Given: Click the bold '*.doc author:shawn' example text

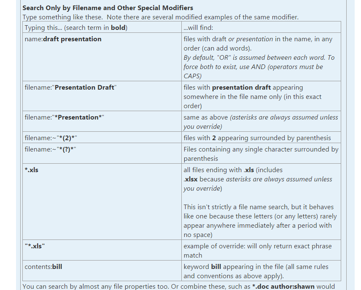Looking at the screenshot, I should coord(283,287).
